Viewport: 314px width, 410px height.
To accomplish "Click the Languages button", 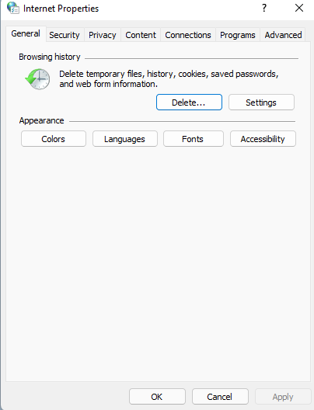I will (x=125, y=139).
